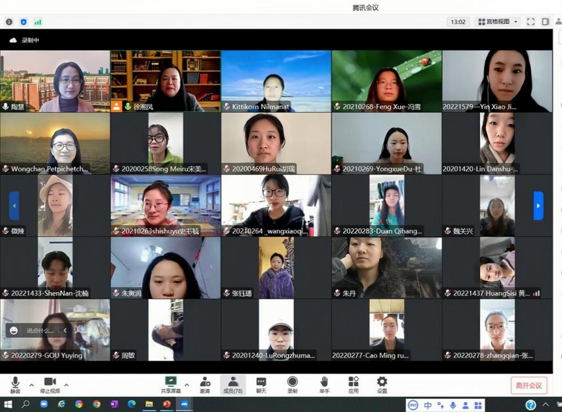562x412 pixels.
Task: Open the chat (聊天) panel
Action: click(261, 384)
